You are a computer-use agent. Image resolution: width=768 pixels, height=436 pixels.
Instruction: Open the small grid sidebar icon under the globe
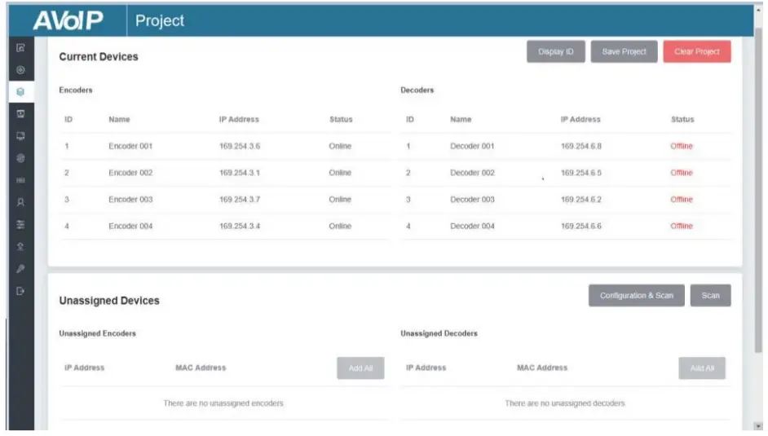click(20, 180)
